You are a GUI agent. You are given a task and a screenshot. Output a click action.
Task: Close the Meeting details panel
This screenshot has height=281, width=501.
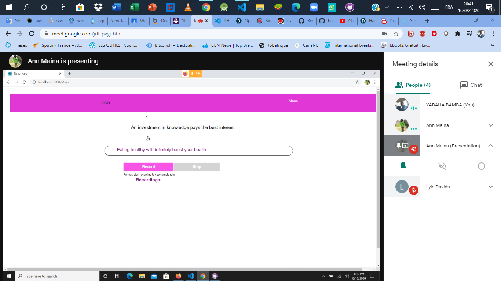click(491, 64)
